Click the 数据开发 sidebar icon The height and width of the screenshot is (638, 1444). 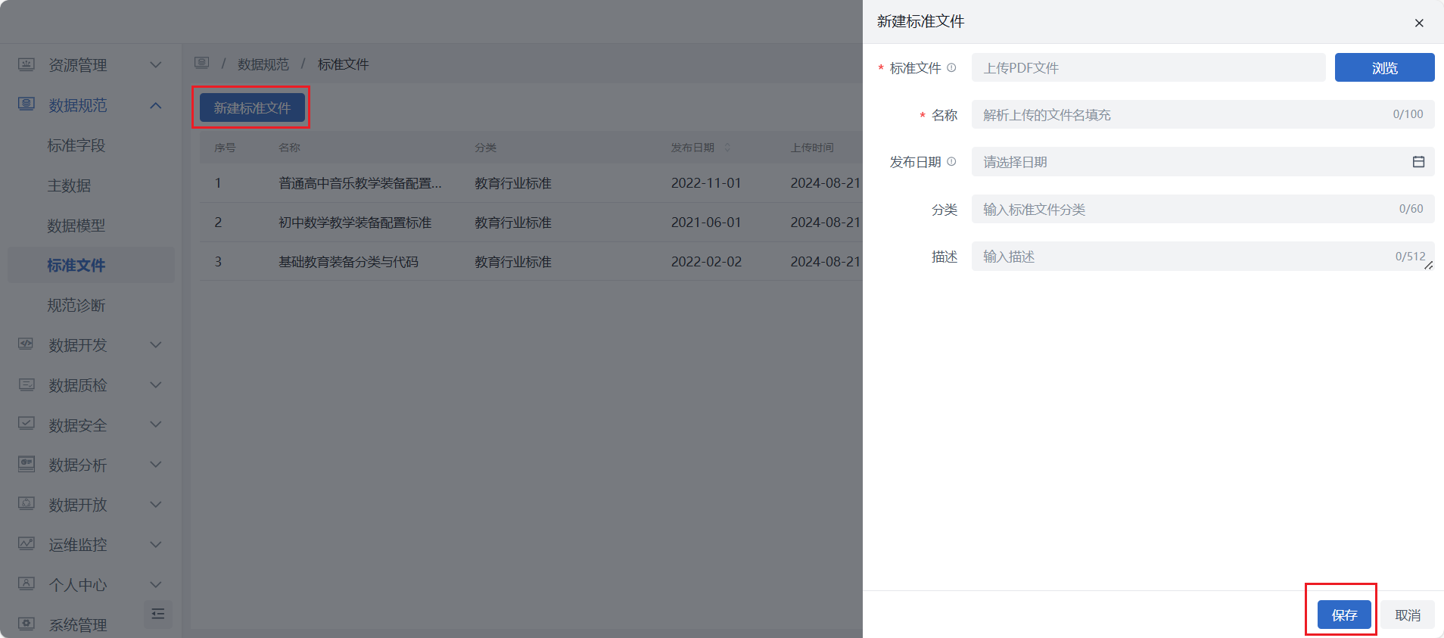[x=26, y=344]
